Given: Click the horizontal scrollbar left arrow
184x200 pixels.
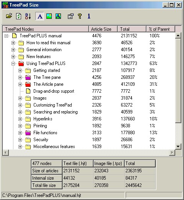Looking at the screenshot, I should [x=5, y=153].
